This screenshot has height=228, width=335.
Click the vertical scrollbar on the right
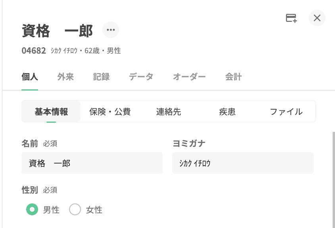pyautogui.click(x=333, y=179)
